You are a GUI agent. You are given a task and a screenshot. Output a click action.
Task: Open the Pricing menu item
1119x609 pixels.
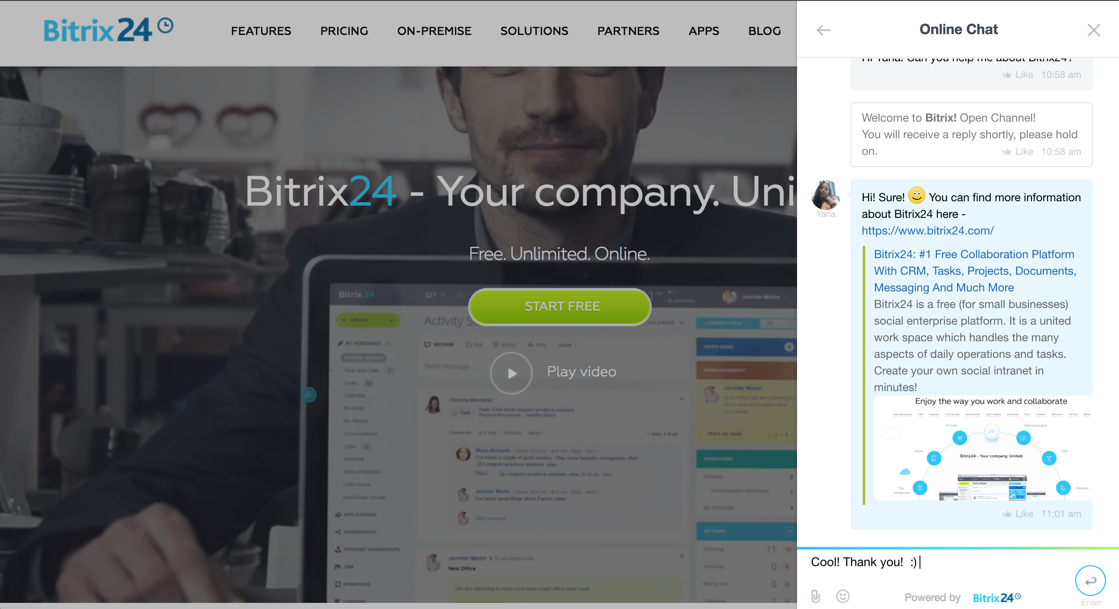[x=344, y=31]
